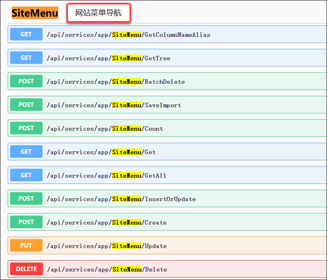Click the POST badge for BatchDelete
The image size is (327, 280).
(x=26, y=81)
